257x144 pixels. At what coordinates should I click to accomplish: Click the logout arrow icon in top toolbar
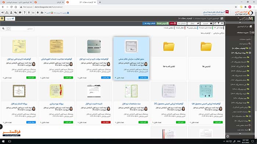click(x=3, y=12)
